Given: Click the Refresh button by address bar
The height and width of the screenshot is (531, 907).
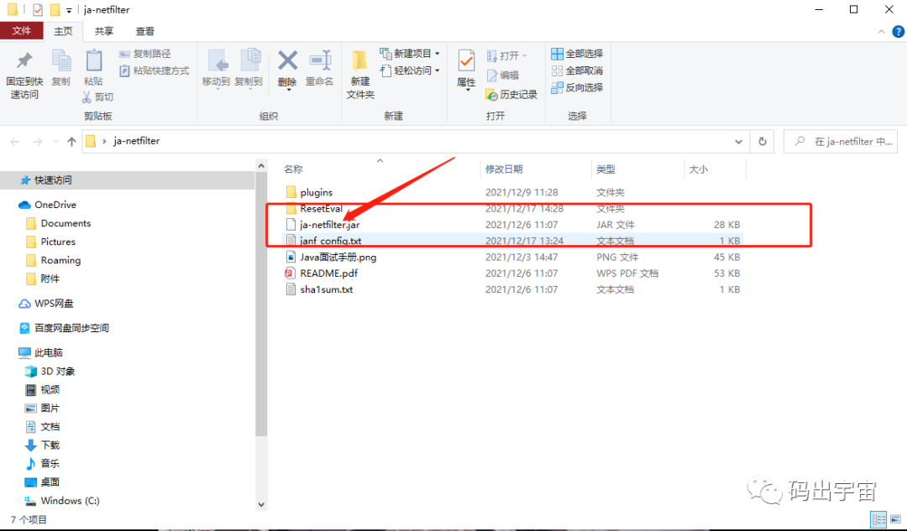Looking at the screenshot, I should [763, 141].
